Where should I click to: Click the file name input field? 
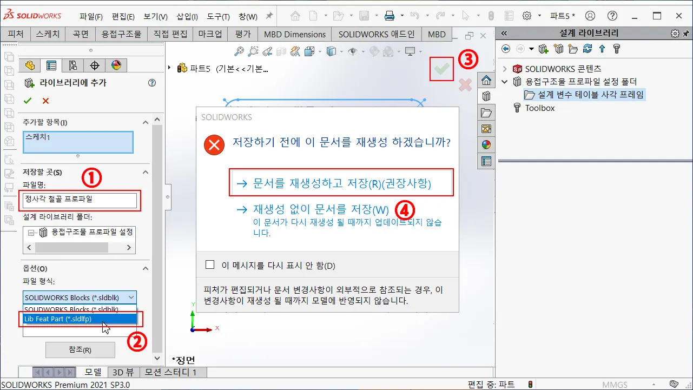(80, 200)
